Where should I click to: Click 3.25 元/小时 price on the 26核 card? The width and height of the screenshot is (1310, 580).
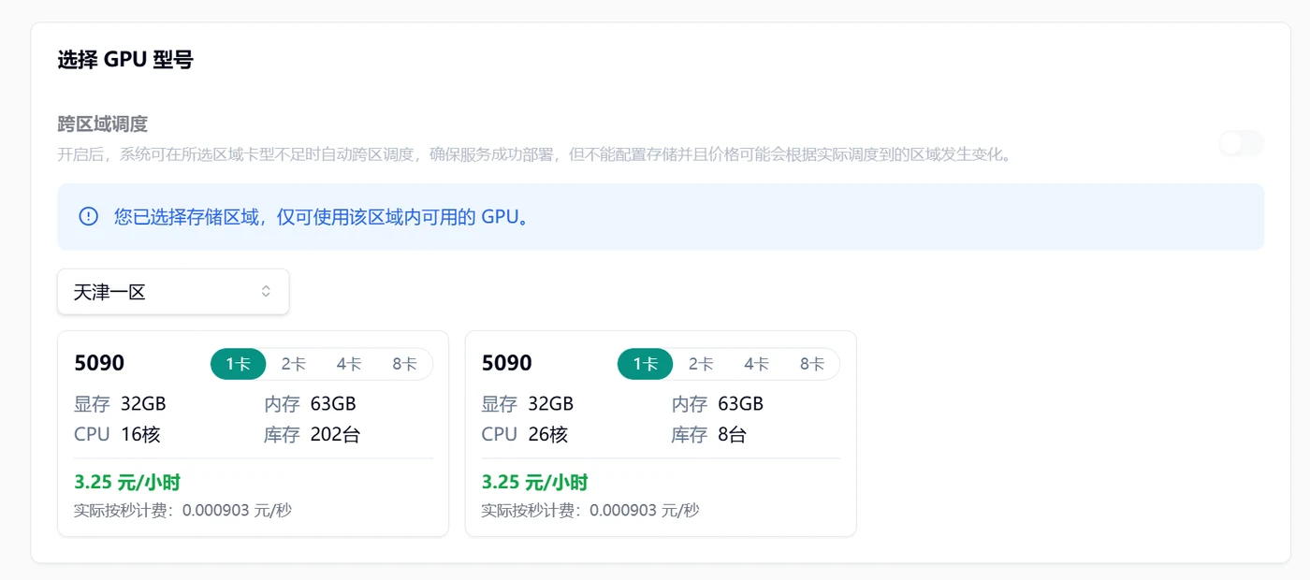(x=535, y=483)
